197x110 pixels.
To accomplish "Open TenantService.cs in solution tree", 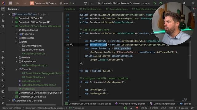I will (x=35, y=77).
